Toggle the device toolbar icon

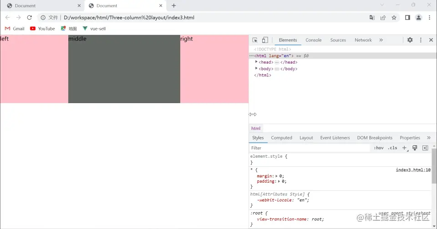click(265, 40)
